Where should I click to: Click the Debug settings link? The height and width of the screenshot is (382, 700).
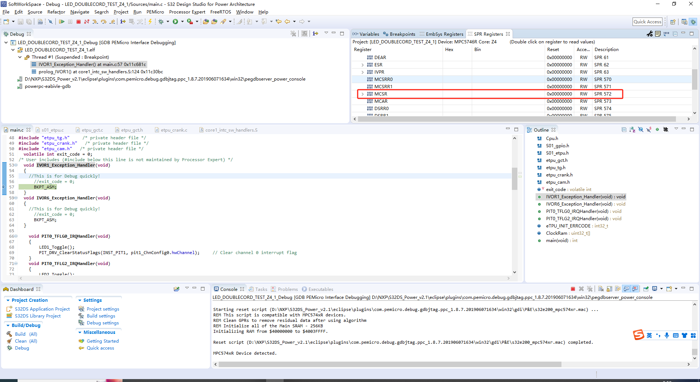102,323
